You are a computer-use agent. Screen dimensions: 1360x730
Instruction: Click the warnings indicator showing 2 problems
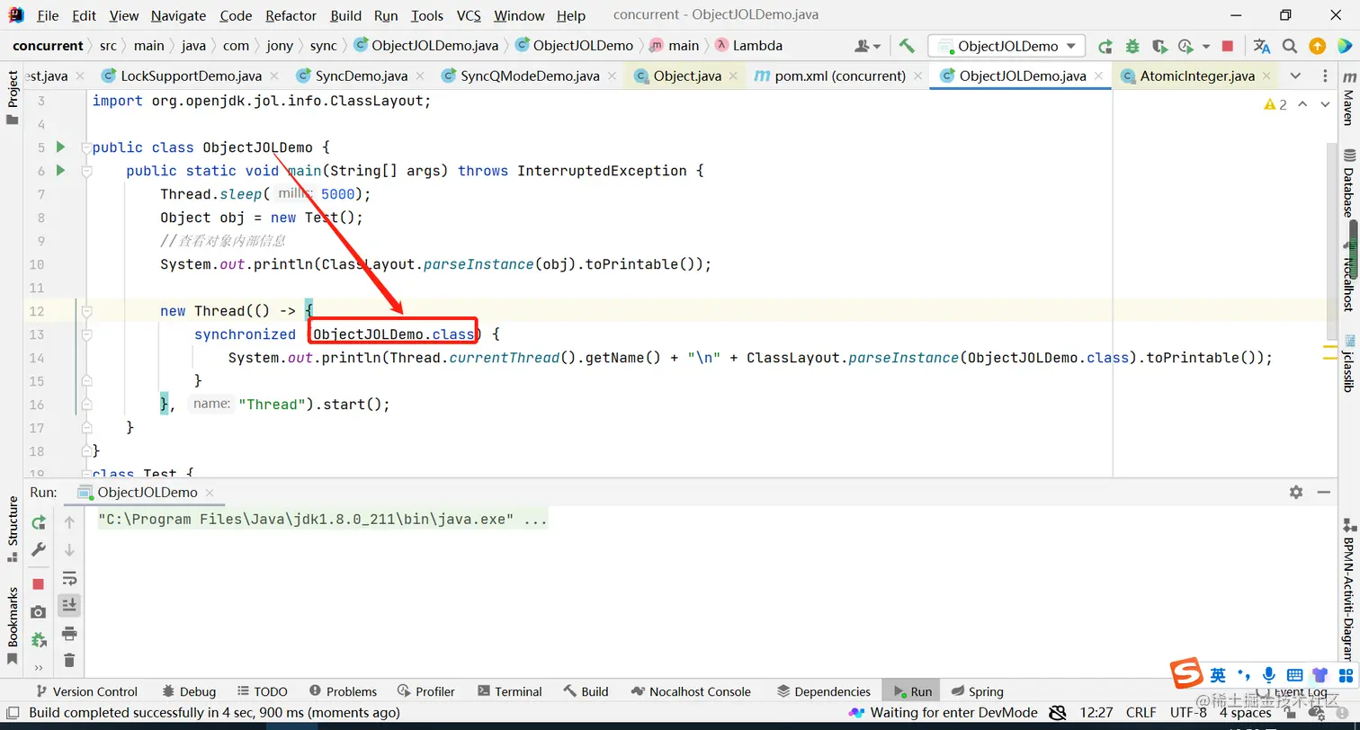point(1275,104)
